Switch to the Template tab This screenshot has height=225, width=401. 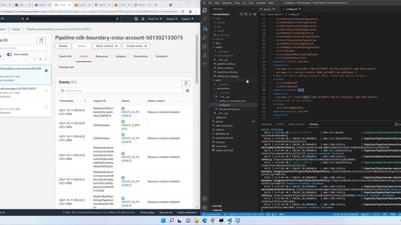162,56
